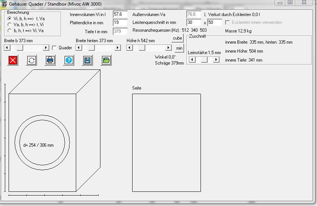Open help with the question mark icon
The height and width of the screenshot is (206, 317).
click(69, 60)
